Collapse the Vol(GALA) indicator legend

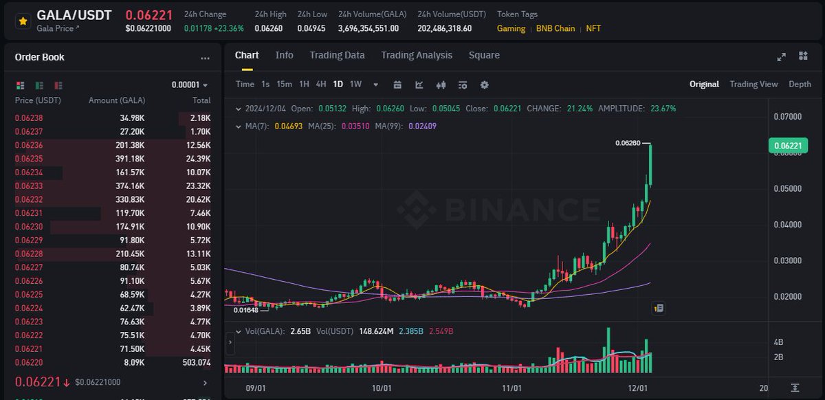click(x=238, y=331)
